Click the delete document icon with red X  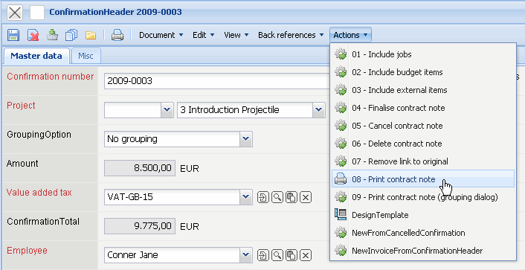coord(33,35)
